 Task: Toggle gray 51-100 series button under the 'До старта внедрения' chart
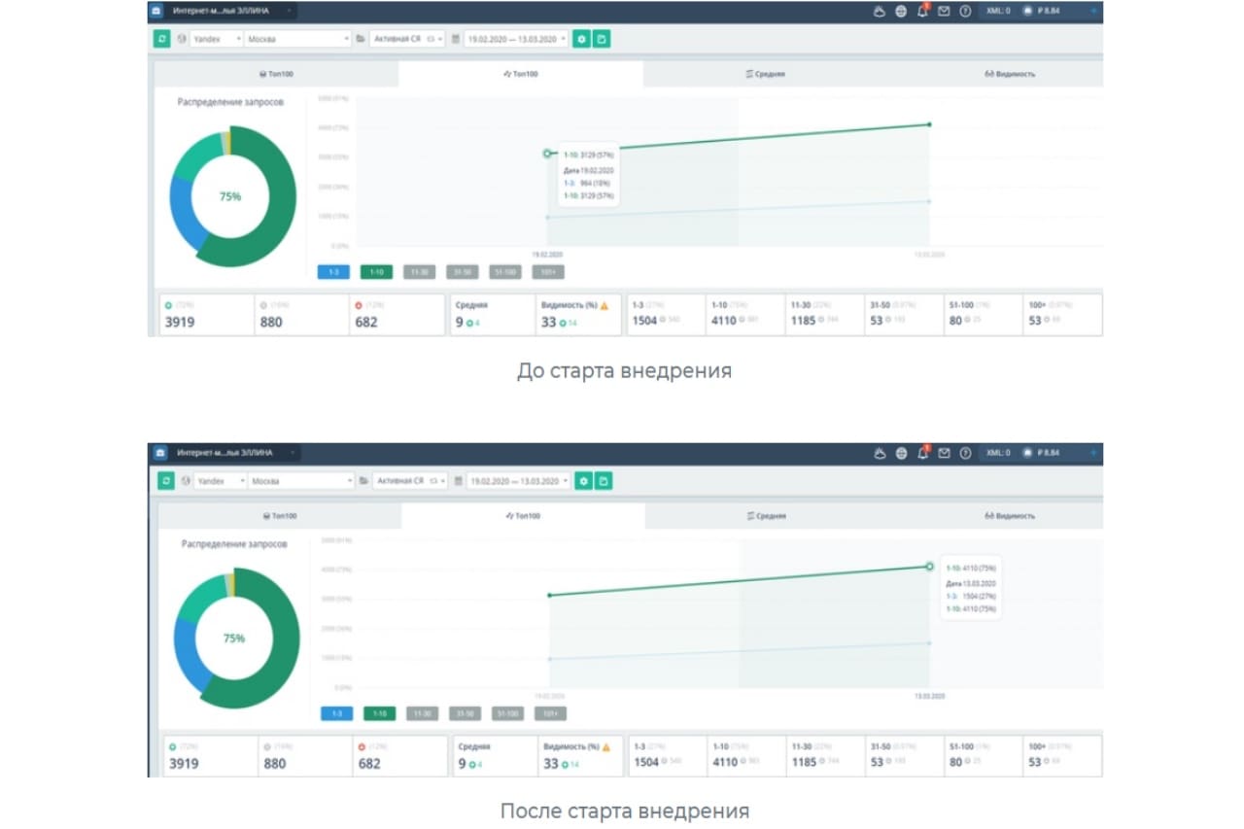[504, 272]
